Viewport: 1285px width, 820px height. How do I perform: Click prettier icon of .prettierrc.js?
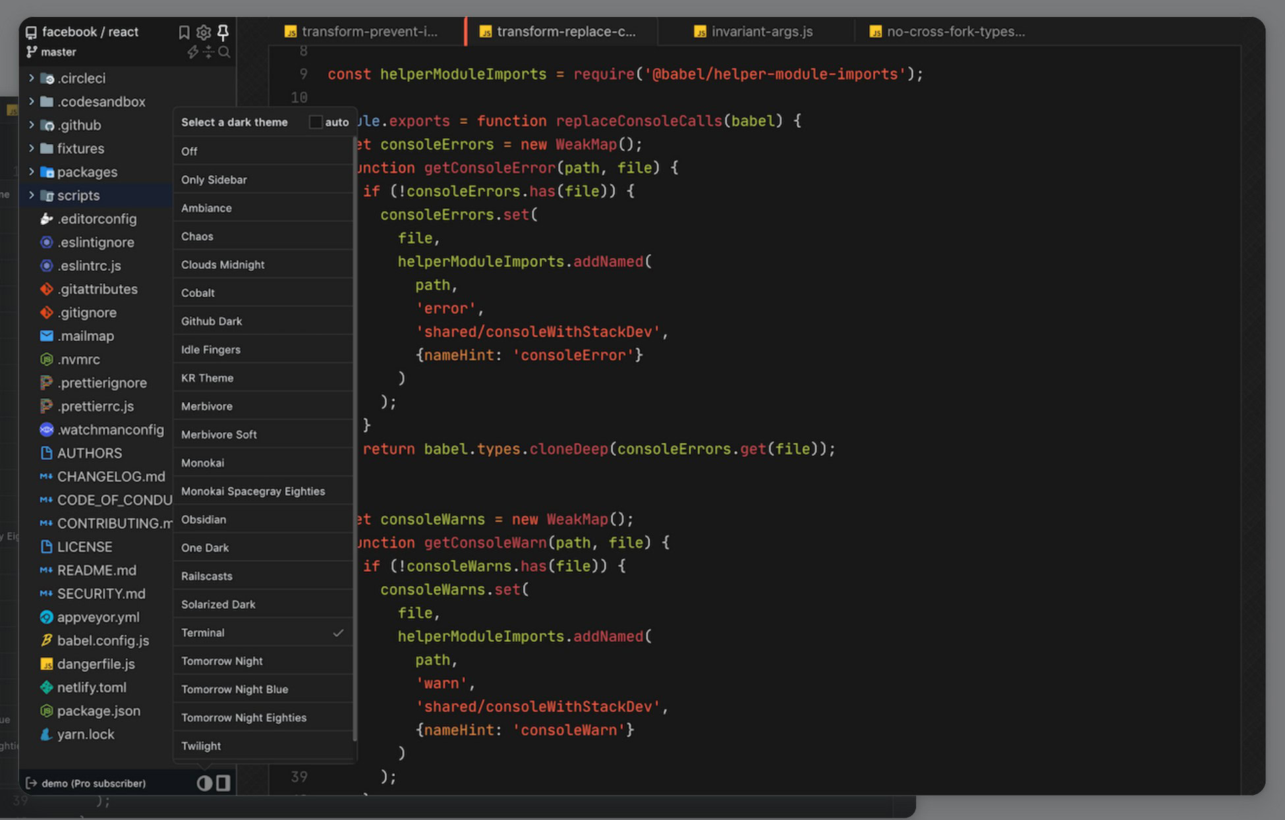pos(46,406)
